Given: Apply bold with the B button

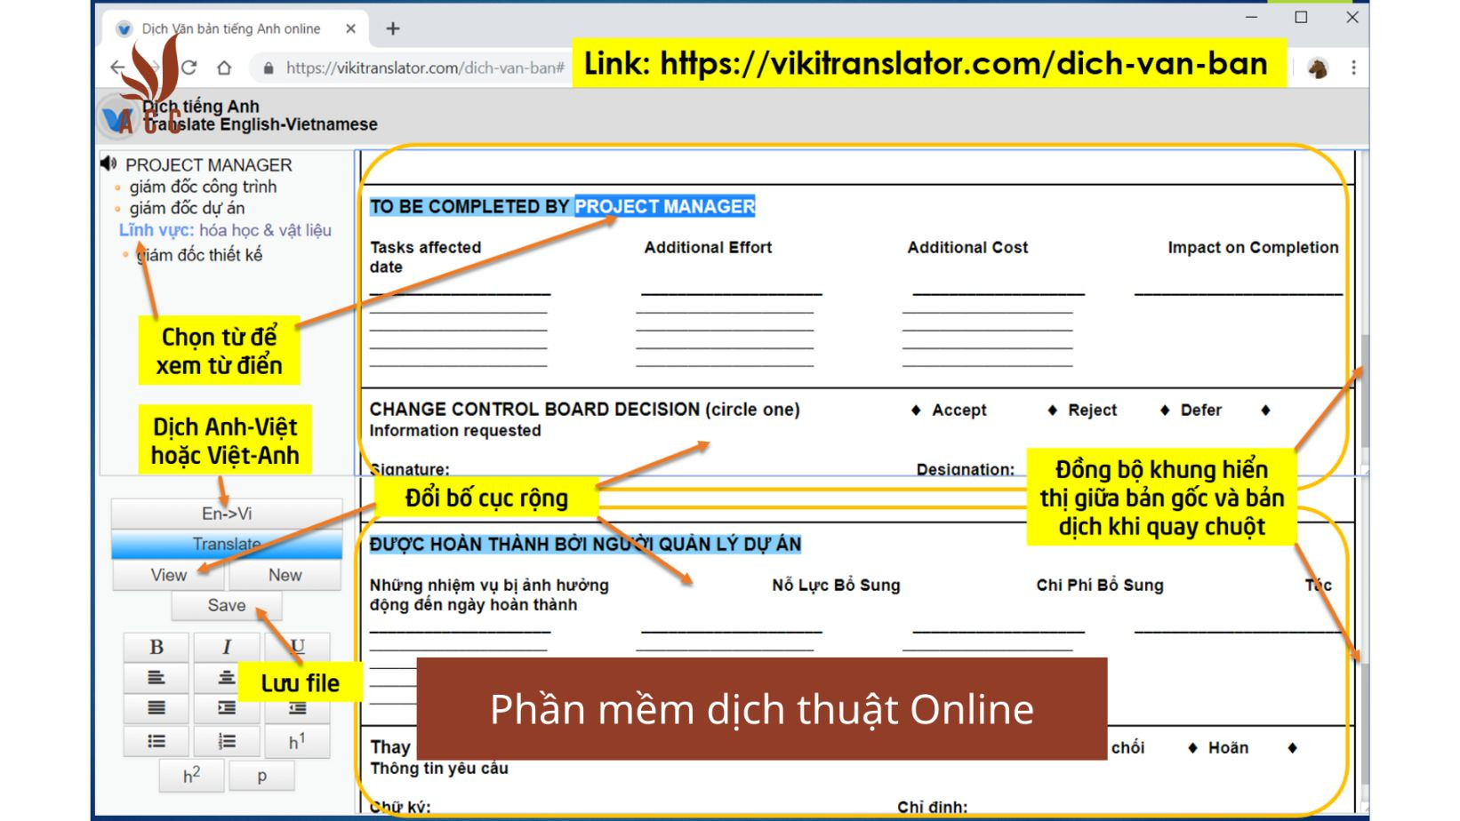Looking at the screenshot, I should [156, 647].
